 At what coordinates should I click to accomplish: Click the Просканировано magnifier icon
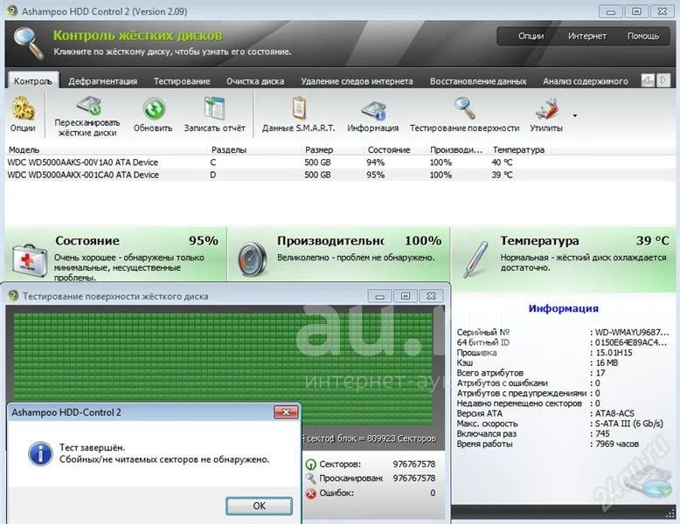(x=310, y=478)
